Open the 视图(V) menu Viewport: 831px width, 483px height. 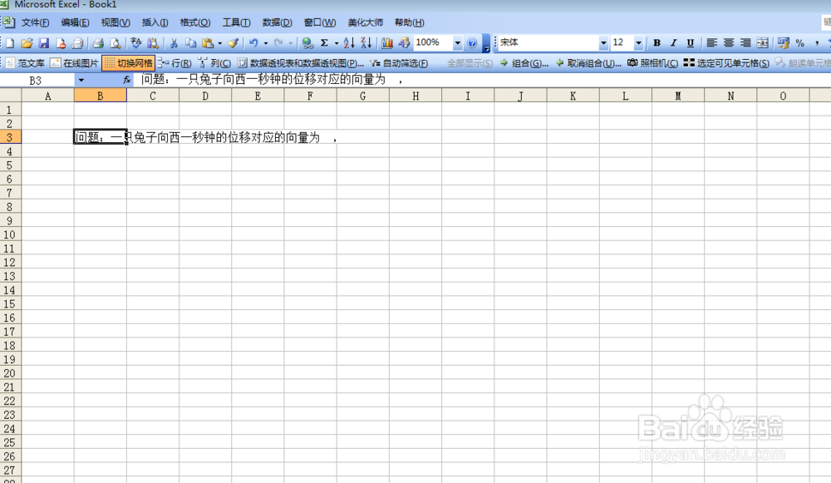[115, 22]
